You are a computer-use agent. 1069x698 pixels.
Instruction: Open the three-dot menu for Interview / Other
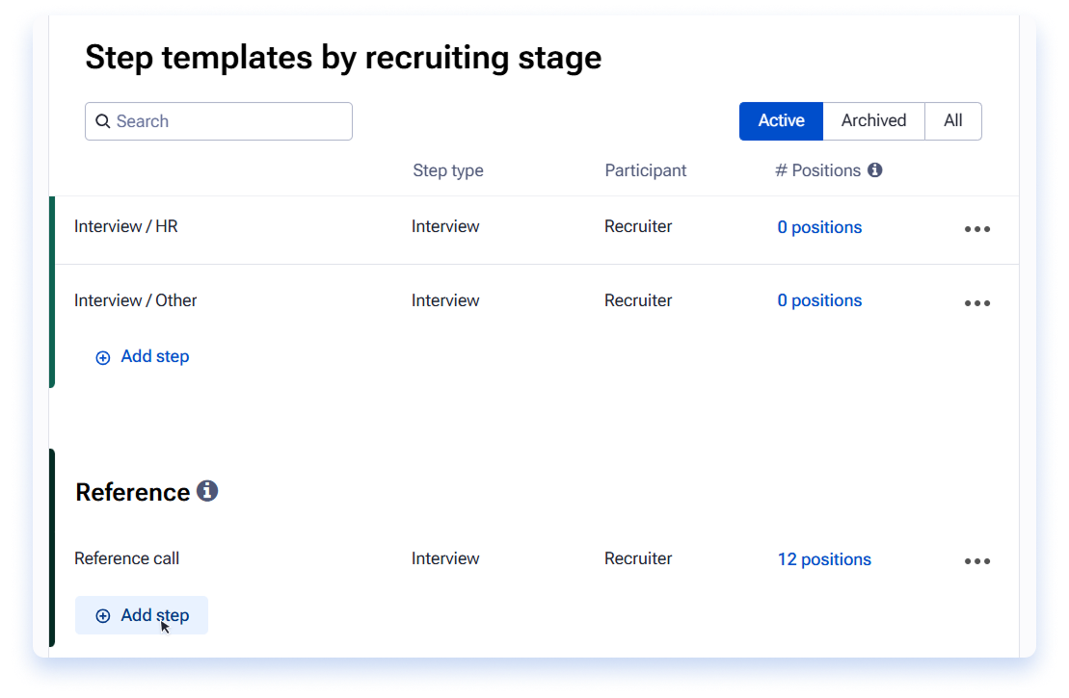(977, 303)
